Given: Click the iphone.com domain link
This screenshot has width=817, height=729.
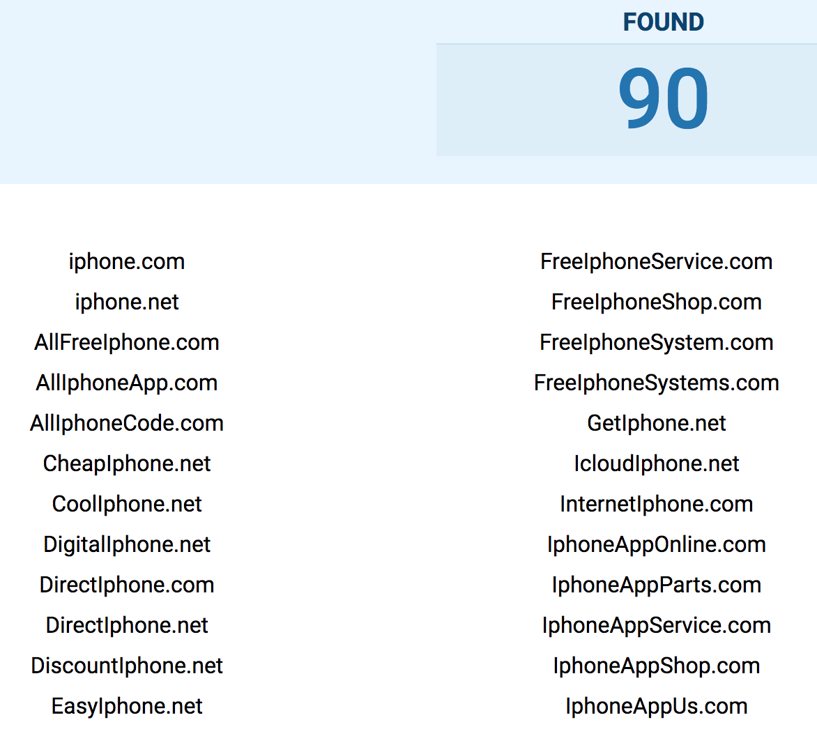Looking at the screenshot, I should click(127, 262).
